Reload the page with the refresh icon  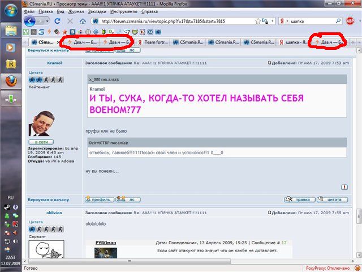click(x=57, y=22)
